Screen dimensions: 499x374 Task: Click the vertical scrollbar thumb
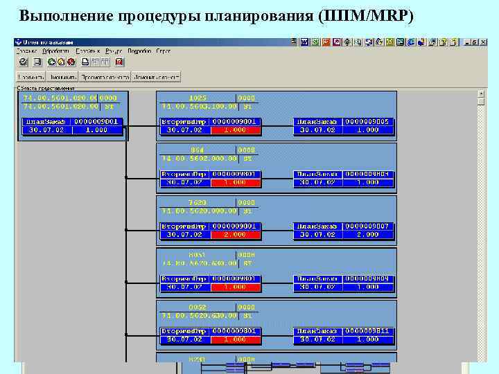tap(481, 101)
